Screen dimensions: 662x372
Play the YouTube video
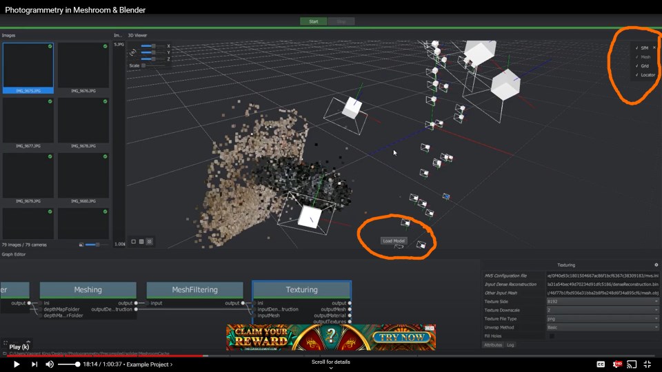17,364
